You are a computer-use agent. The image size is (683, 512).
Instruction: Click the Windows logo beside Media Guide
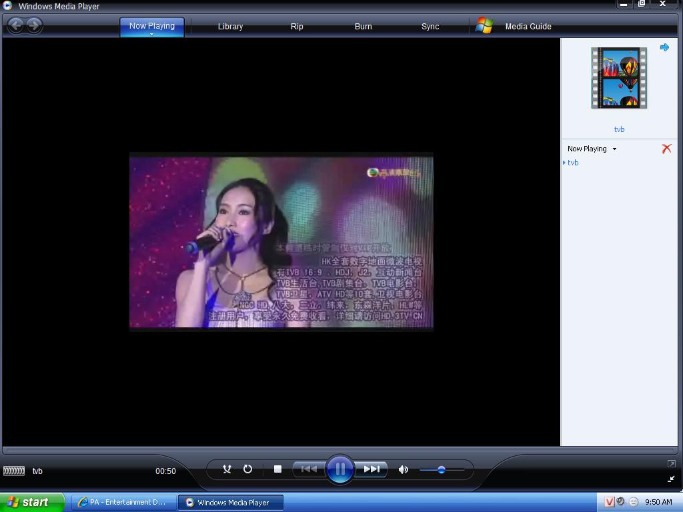point(484,26)
